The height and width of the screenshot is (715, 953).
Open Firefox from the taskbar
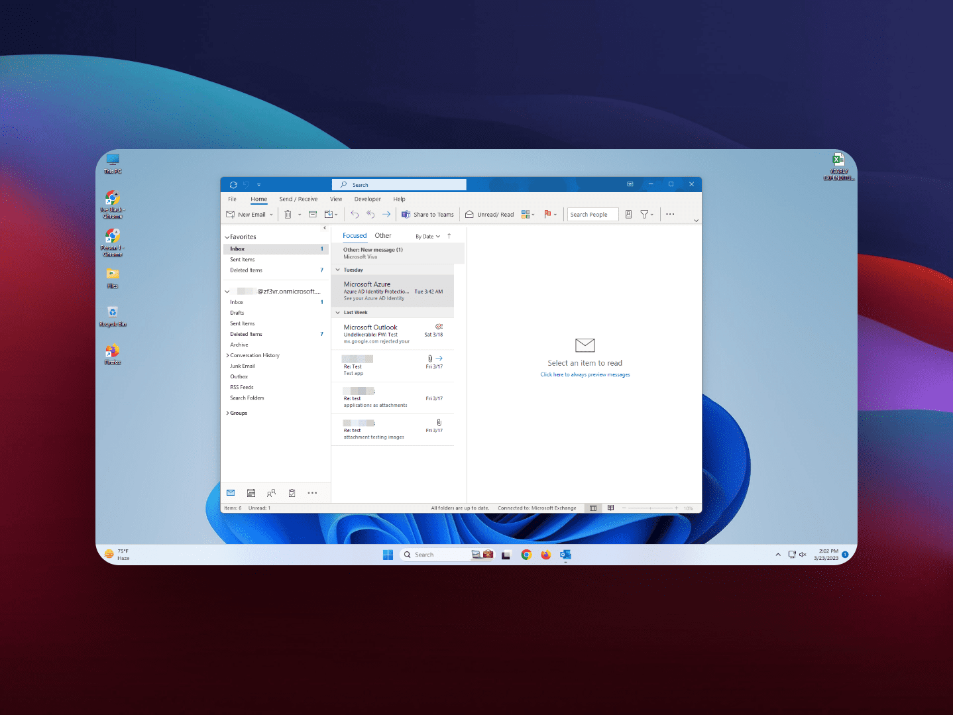(x=545, y=555)
